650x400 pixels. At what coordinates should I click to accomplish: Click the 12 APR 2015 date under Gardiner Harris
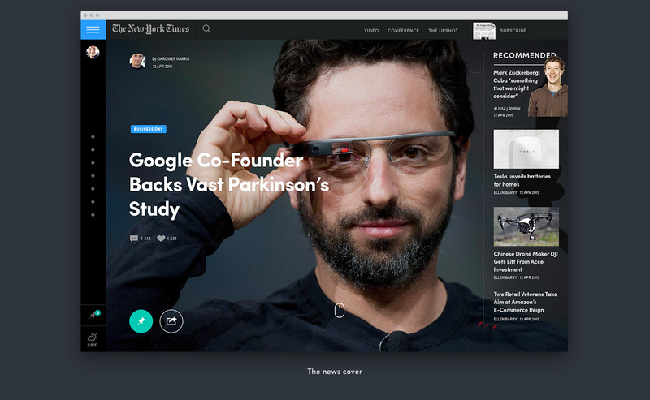[x=162, y=67]
